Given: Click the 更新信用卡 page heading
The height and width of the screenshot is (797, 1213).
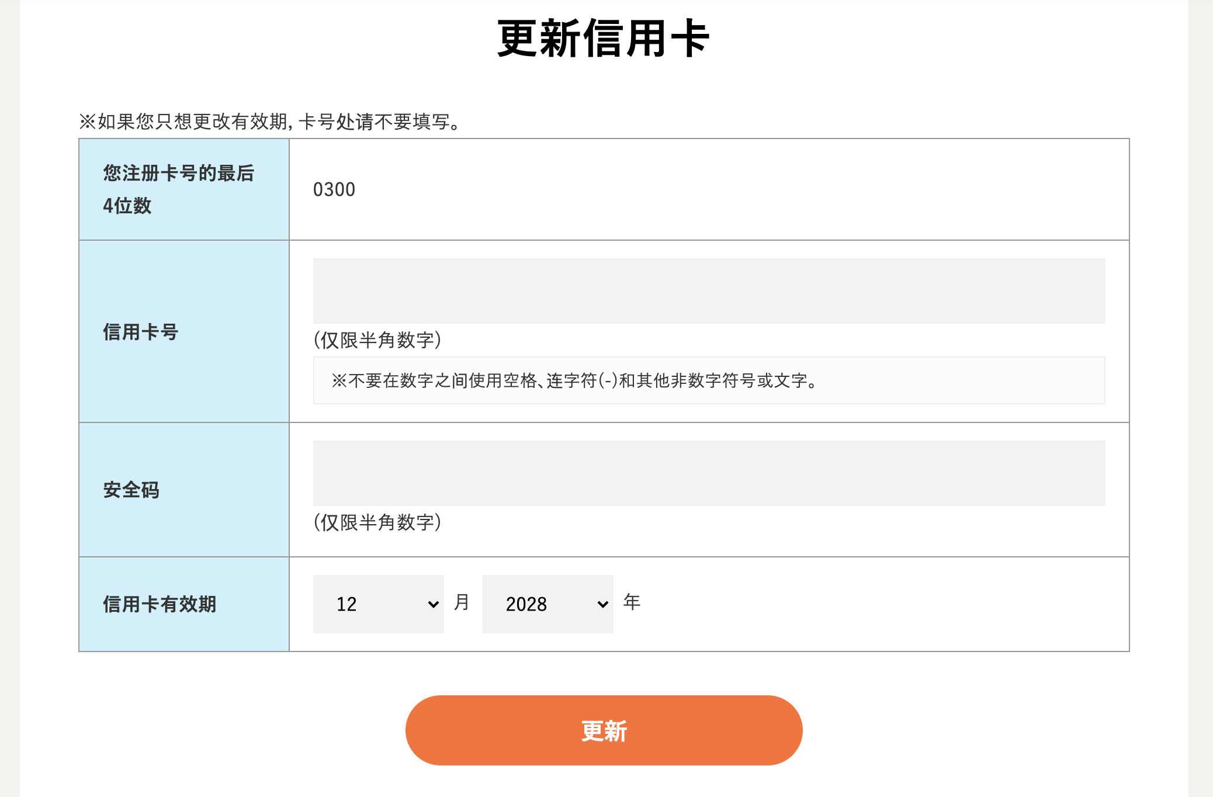Looking at the screenshot, I should click(604, 39).
